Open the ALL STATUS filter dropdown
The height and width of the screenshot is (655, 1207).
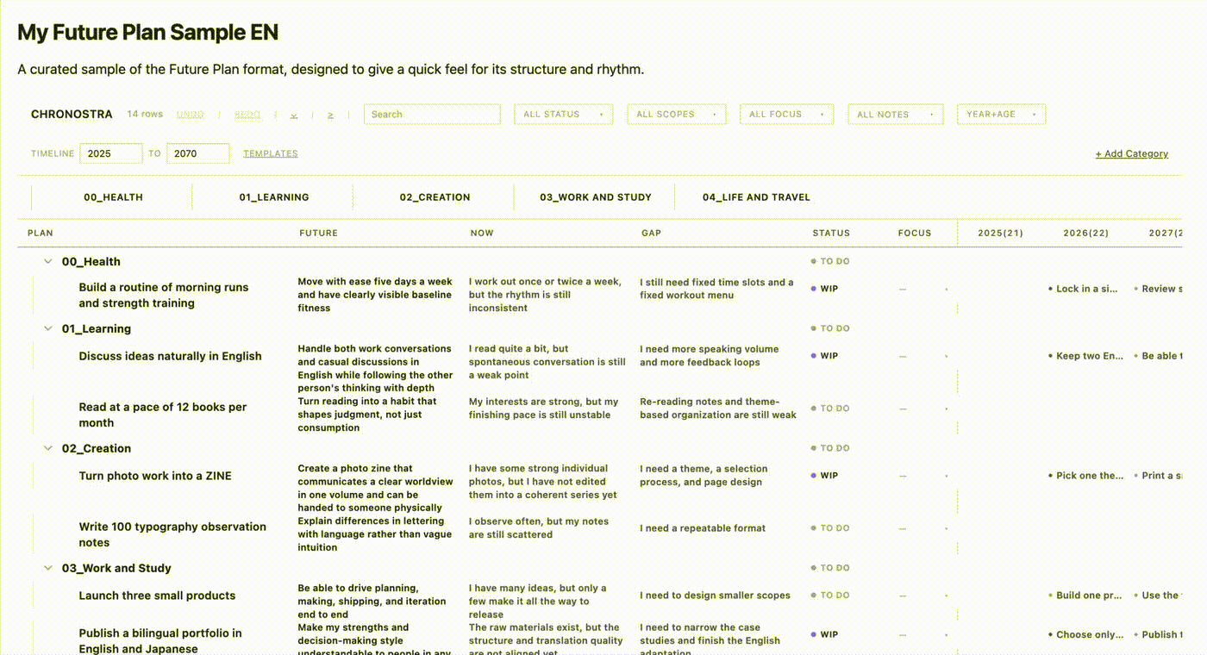(563, 115)
